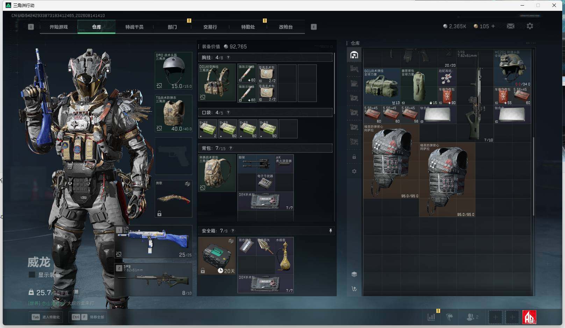Select the AK 消音器 in backpack
This screenshot has height=328, width=565.
tap(284, 163)
